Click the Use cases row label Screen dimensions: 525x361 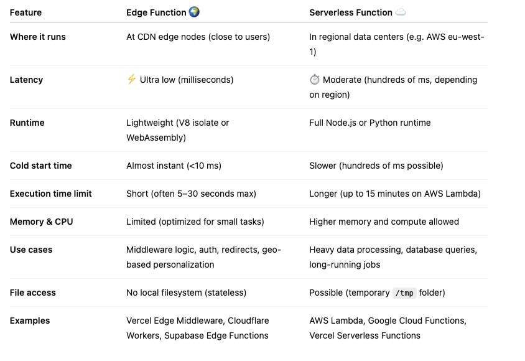pos(31,250)
